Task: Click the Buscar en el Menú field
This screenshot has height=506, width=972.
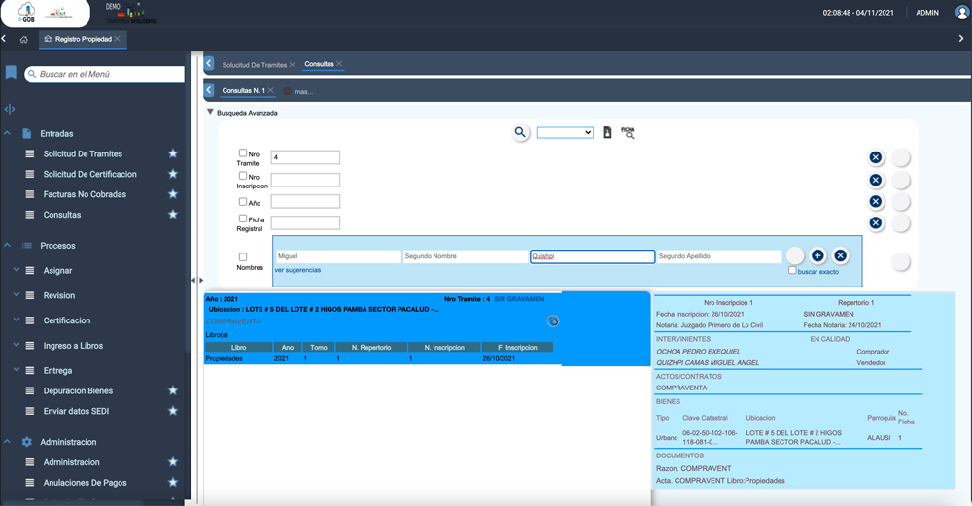Action: click(x=109, y=74)
